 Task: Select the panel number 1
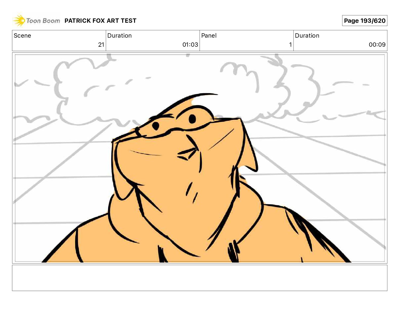290,45
